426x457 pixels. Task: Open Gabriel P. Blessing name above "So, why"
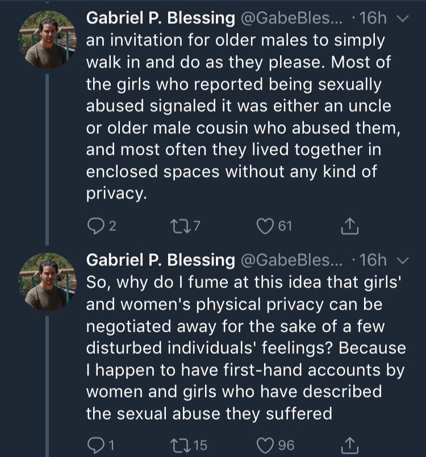point(160,260)
